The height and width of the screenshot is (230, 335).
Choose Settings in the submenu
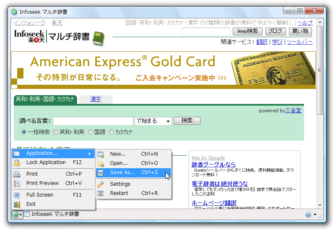[x=134, y=184]
